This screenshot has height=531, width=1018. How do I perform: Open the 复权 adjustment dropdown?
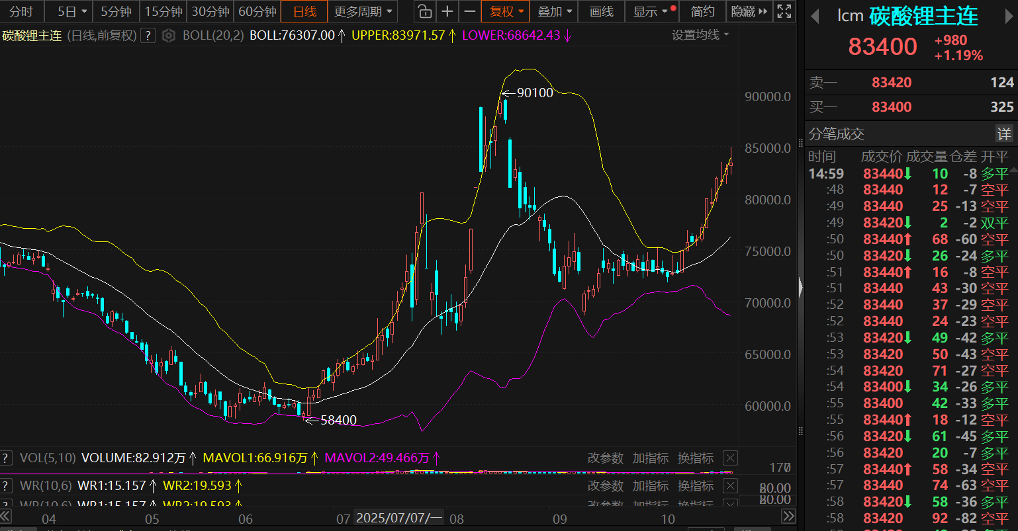(506, 11)
